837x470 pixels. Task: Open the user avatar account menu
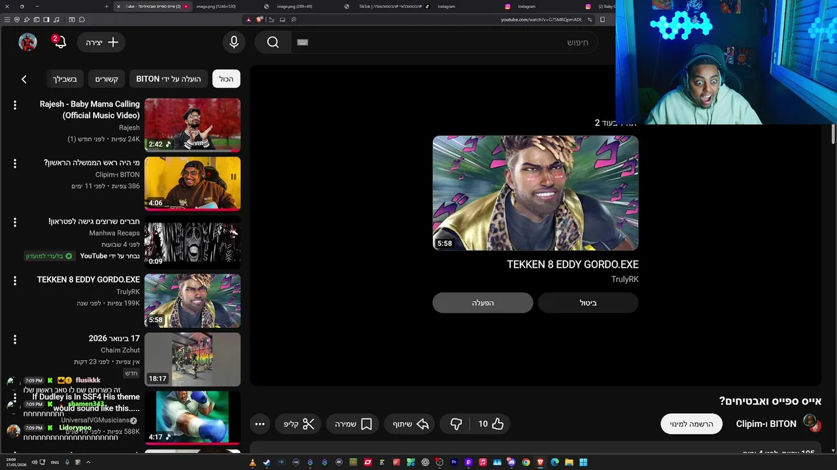pyautogui.click(x=27, y=42)
